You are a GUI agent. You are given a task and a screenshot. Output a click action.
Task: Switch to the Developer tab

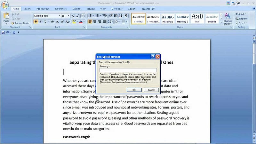pyautogui.click(x=117, y=9)
